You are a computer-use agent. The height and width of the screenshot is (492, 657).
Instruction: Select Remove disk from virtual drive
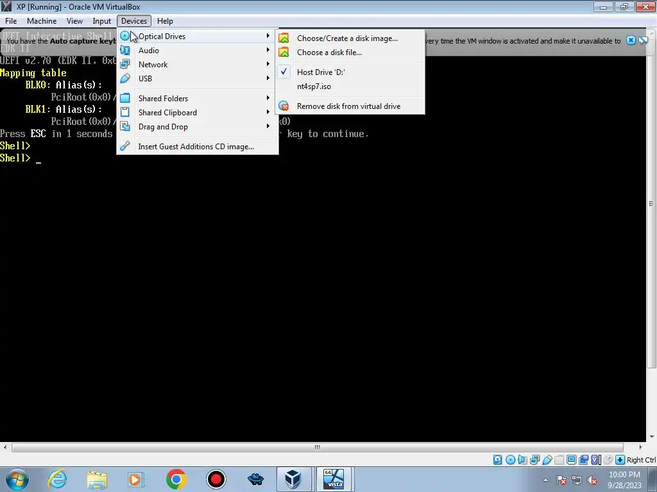point(350,106)
